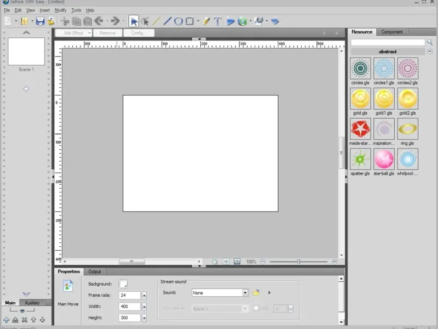Click the Save floppy disk icon
The image size is (438, 329).
pos(40,21)
